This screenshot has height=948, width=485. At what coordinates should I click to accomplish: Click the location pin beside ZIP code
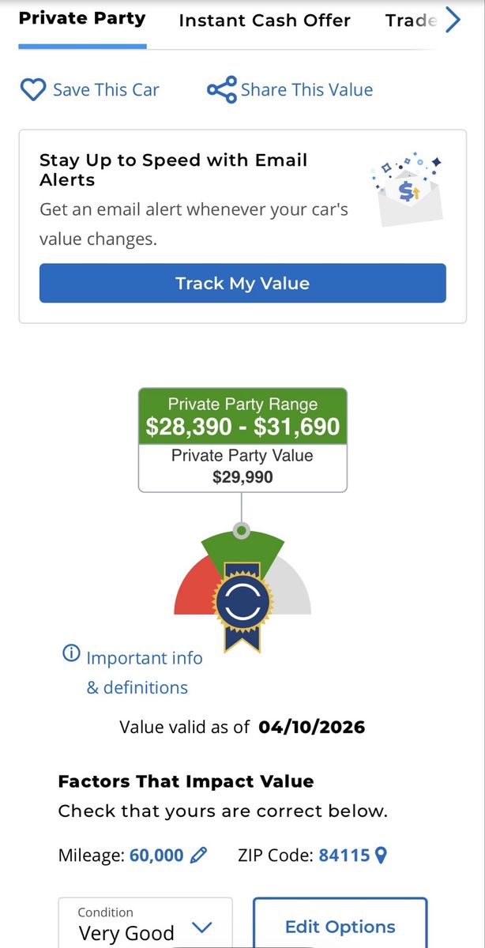(x=381, y=855)
